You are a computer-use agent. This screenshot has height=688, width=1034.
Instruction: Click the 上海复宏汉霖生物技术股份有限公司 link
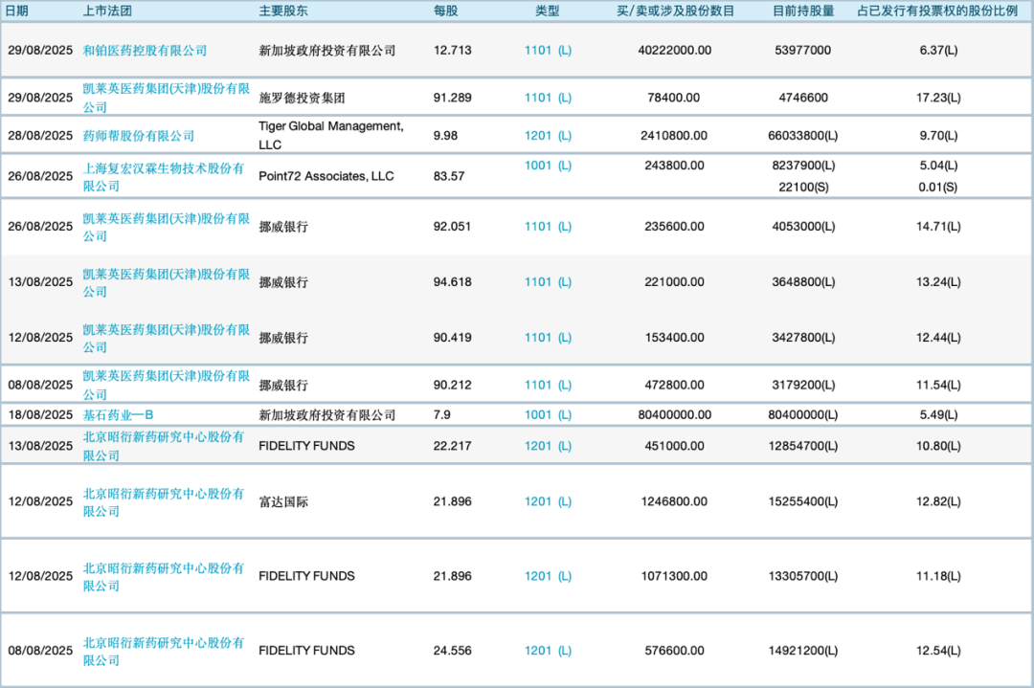164,176
